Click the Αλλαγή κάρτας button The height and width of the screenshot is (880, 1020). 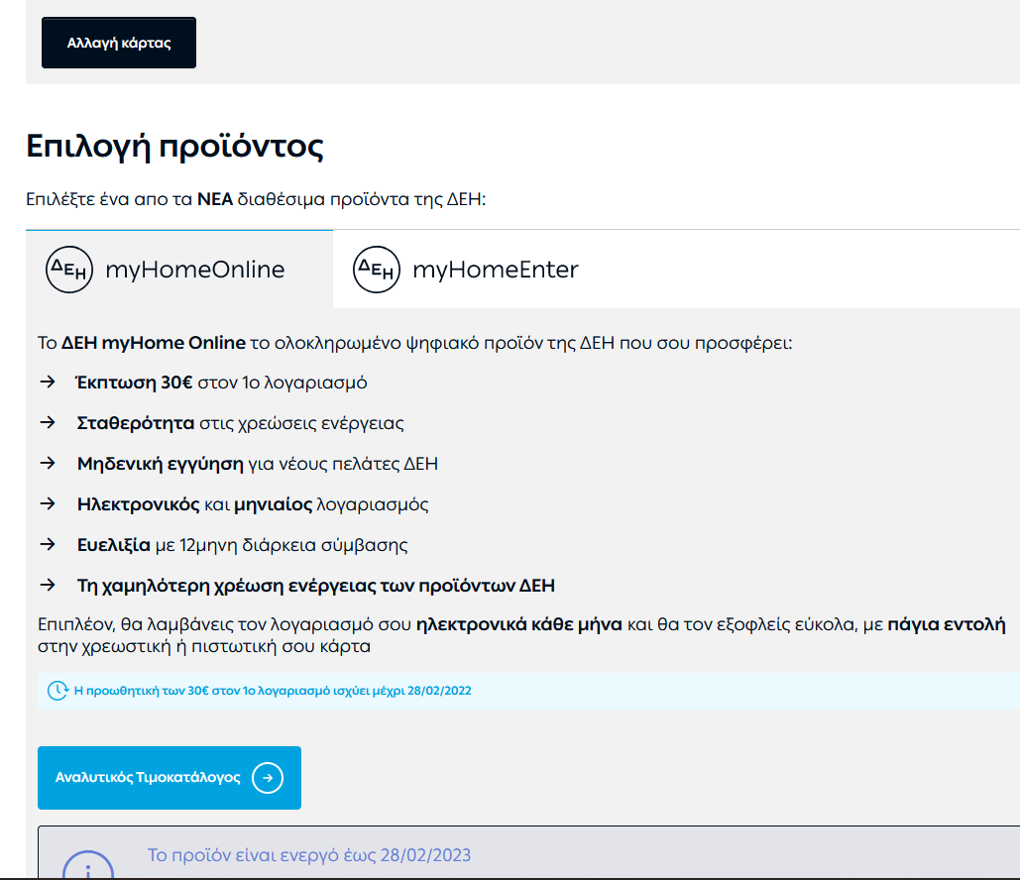pyautogui.click(x=118, y=43)
